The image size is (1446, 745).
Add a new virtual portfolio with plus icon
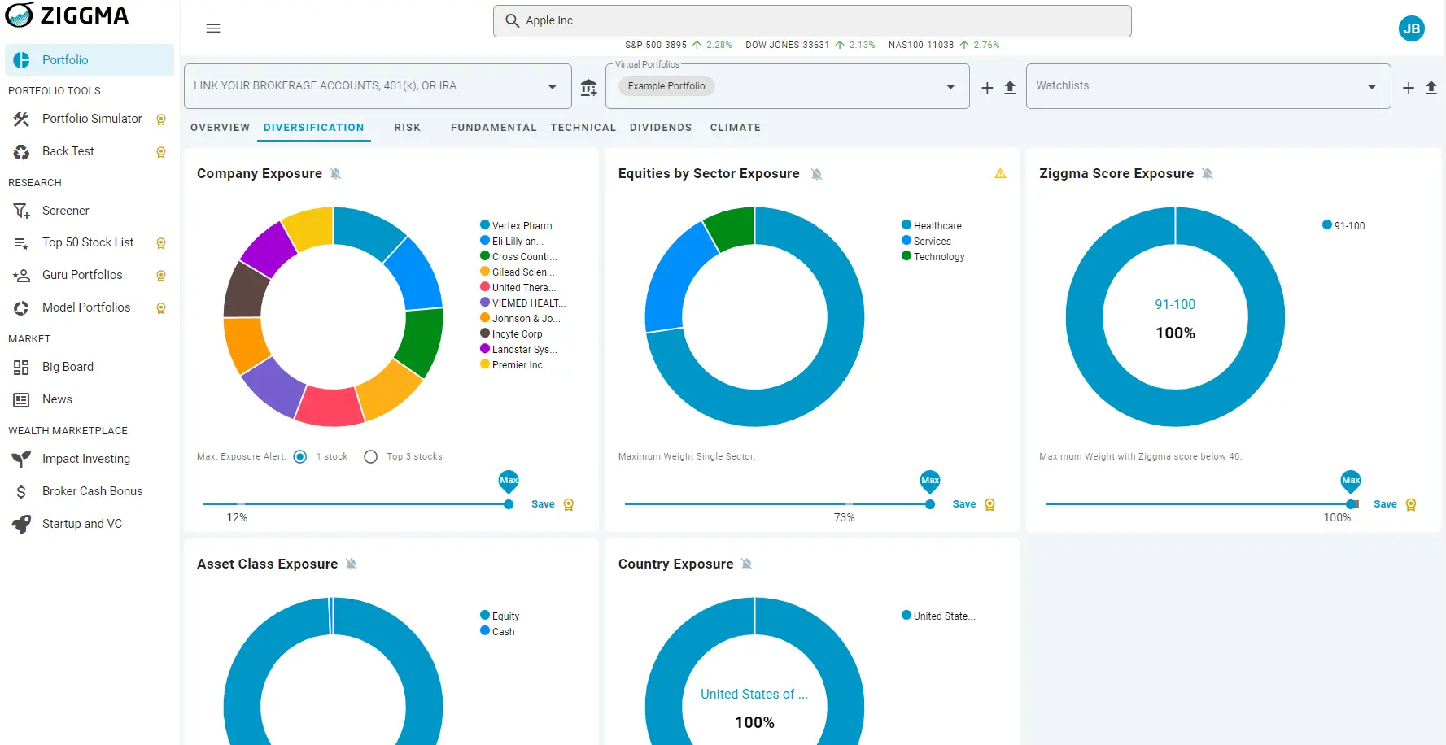(987, 88)
